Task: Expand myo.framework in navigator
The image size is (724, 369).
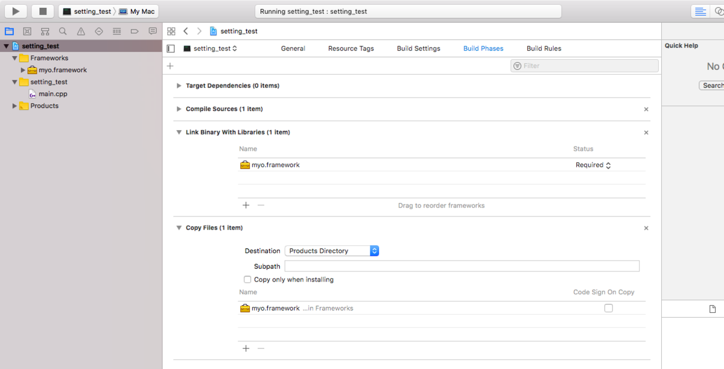Action: click(23, 70)
